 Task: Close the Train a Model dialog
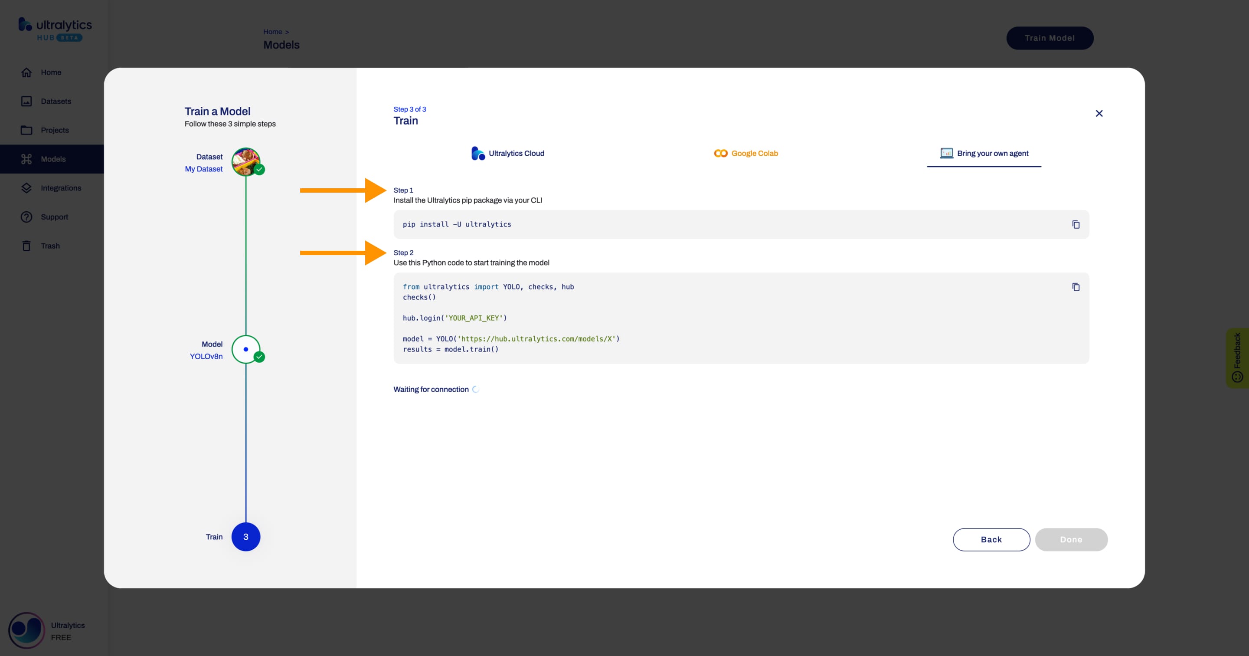pyautogui.click(x=1099, y=113)
